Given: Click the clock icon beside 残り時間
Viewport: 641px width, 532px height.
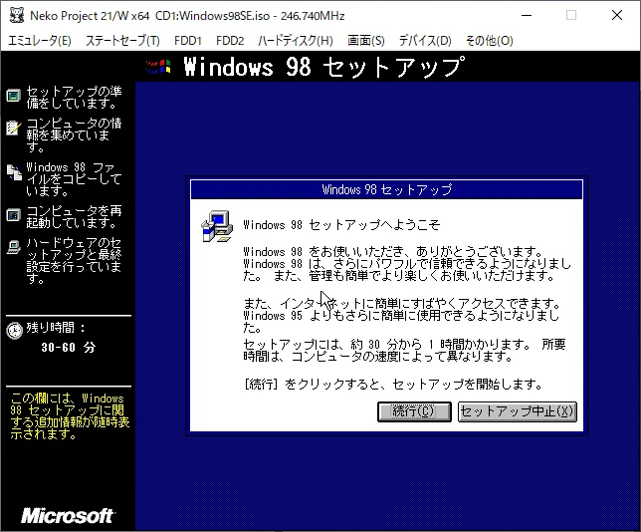Looking at the screenshot, I should 15,331.
